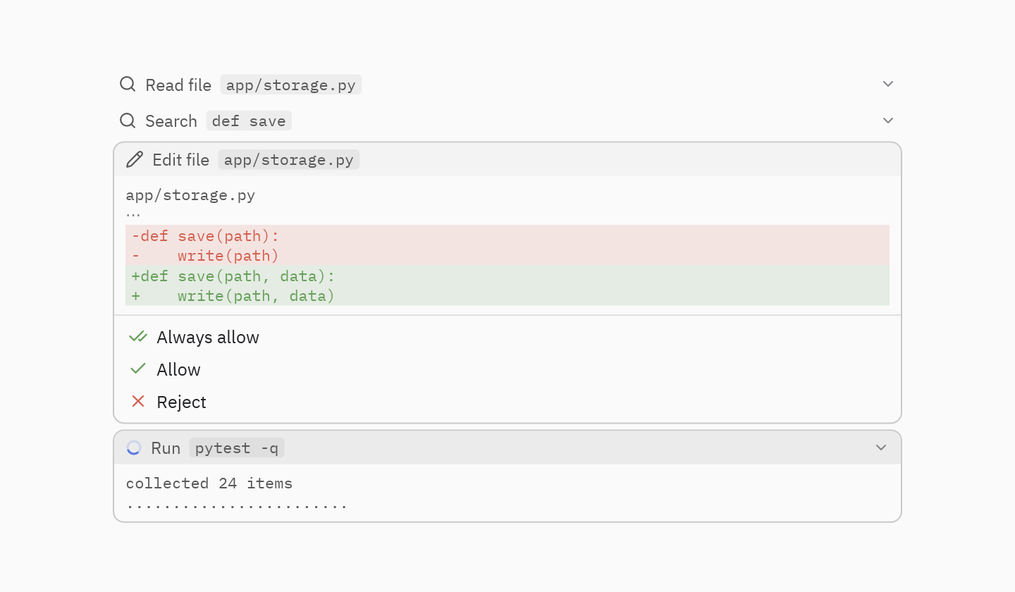Click the double-checkmark icon for Always allow
Image resolution: width=1015 pixels, height=592 pixels.
[138, 337]
